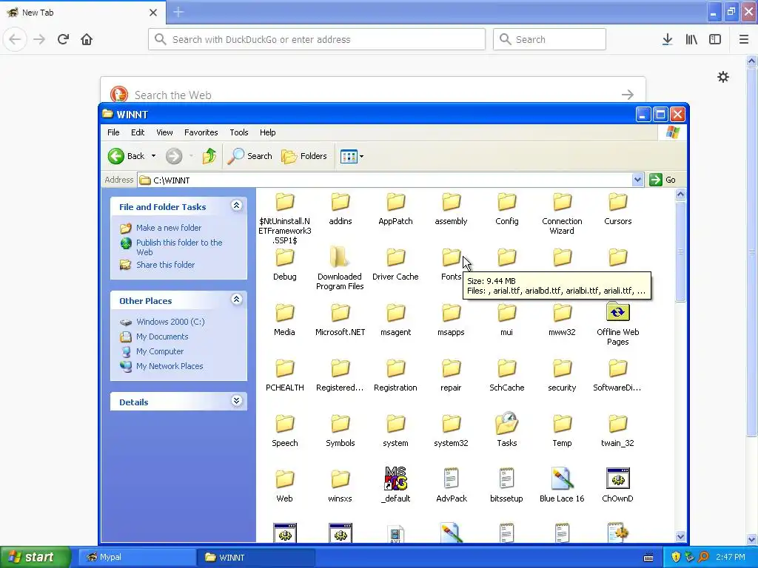Open New Tab page settings gear
This screenshot has width=758, height=568.
coord(723,77)
